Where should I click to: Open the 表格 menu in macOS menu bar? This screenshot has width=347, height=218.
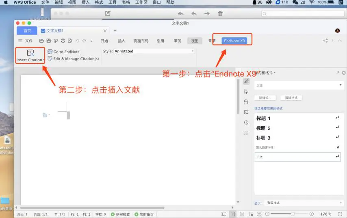126,2
